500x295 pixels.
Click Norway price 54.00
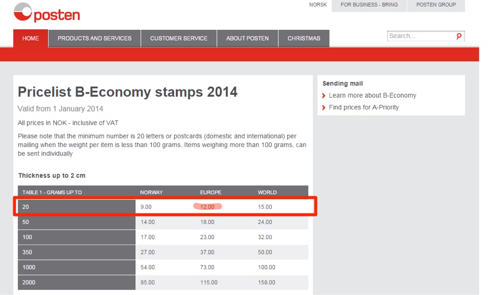tap(148, 267)
